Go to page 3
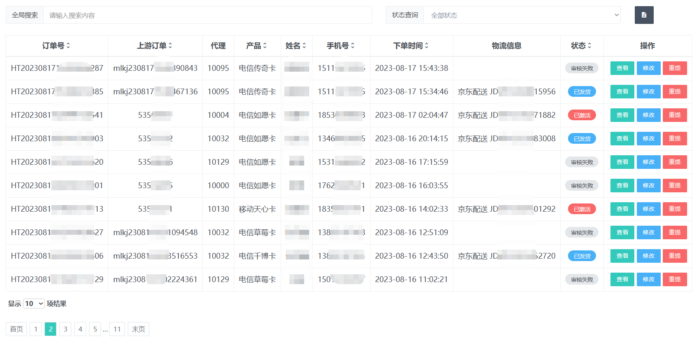This screenshot has width=697, height=341. pyautogui.click(x=66, y=329)
